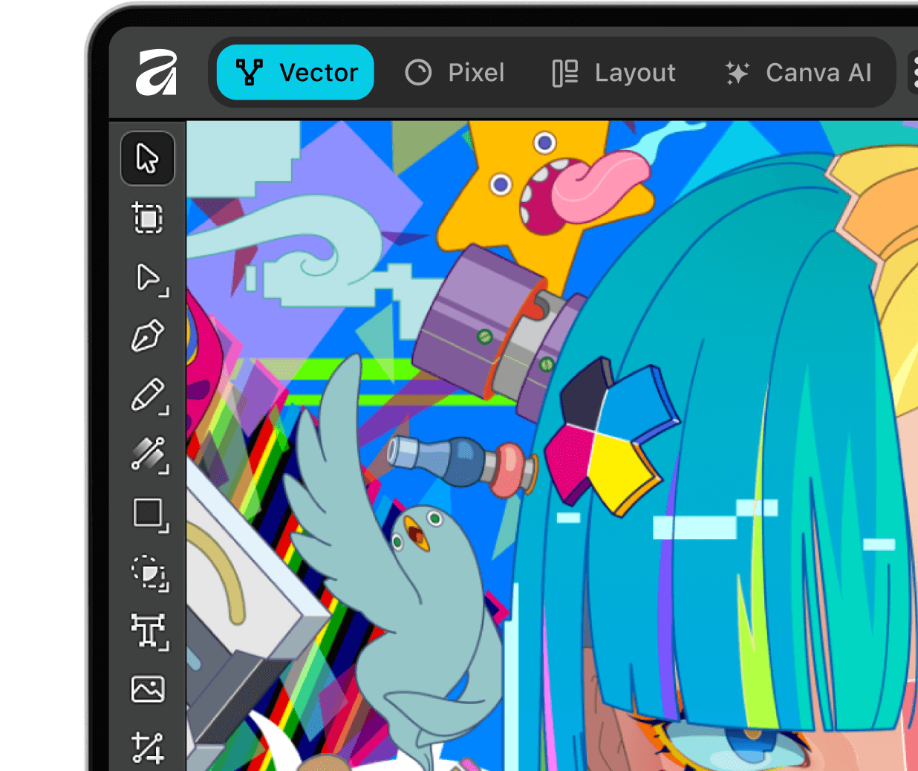Choose the Pen tool
Viewport: 918px width, 771px height.
click(x=148, y=336)
